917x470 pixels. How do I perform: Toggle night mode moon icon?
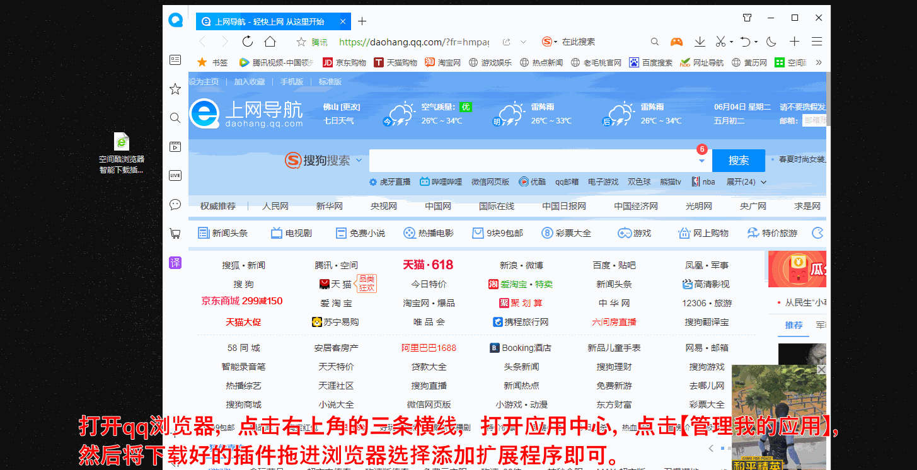coord(771,42)
